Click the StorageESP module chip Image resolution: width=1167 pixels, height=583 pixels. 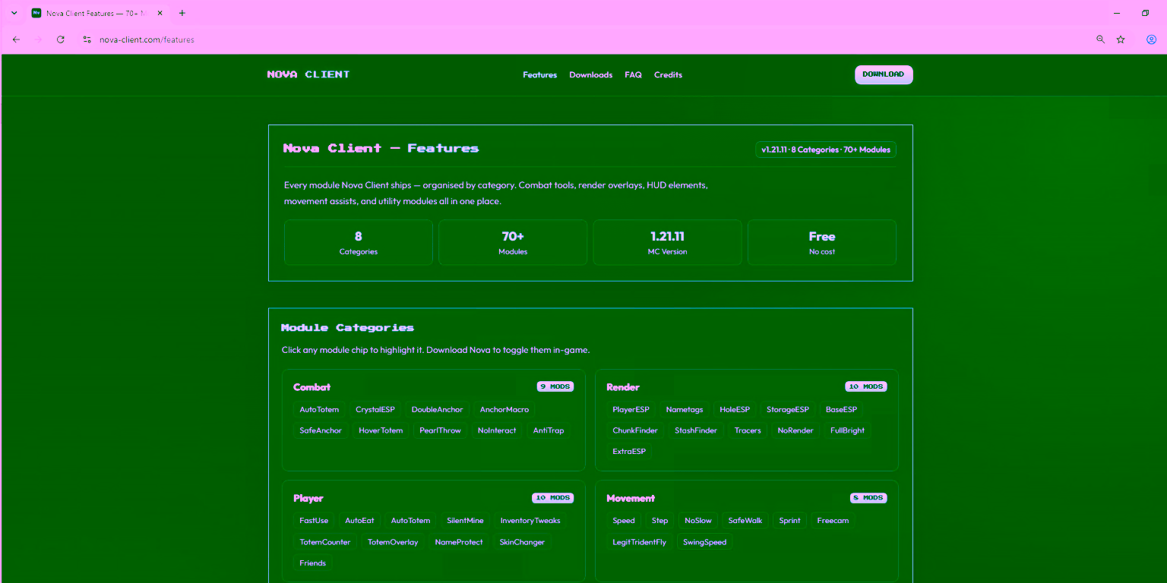(x=788, y=410)
